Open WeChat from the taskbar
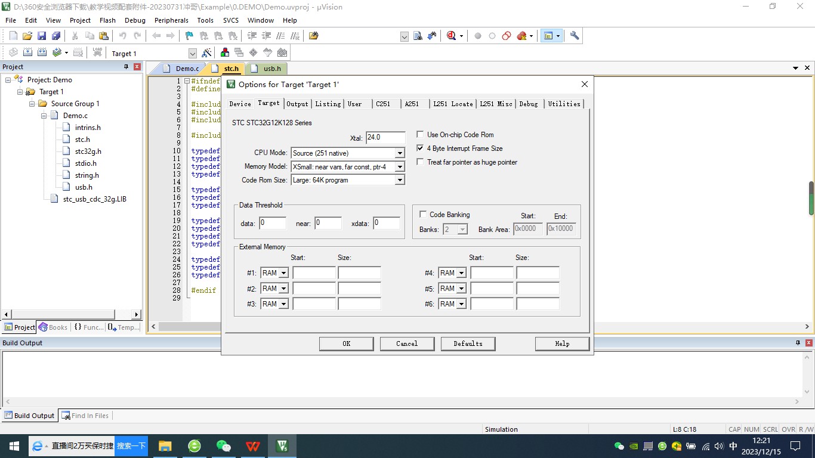Viewport: 815px width, 458px height. click(224, 445)
